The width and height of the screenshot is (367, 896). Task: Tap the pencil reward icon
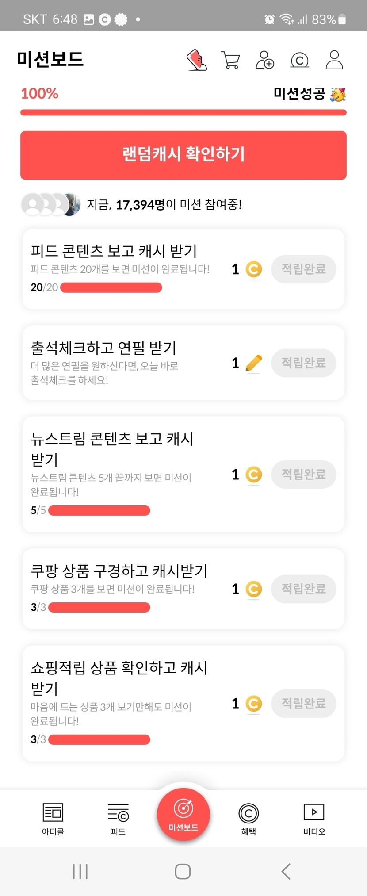(x=254, y=363)
